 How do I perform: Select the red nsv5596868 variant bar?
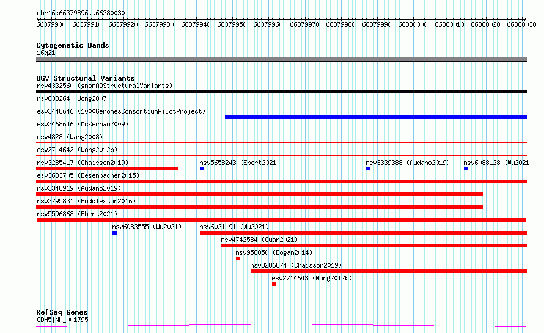tap(281, 220)
